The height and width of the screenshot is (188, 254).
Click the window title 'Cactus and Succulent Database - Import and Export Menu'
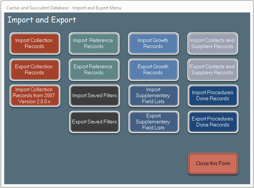(64, 8)
